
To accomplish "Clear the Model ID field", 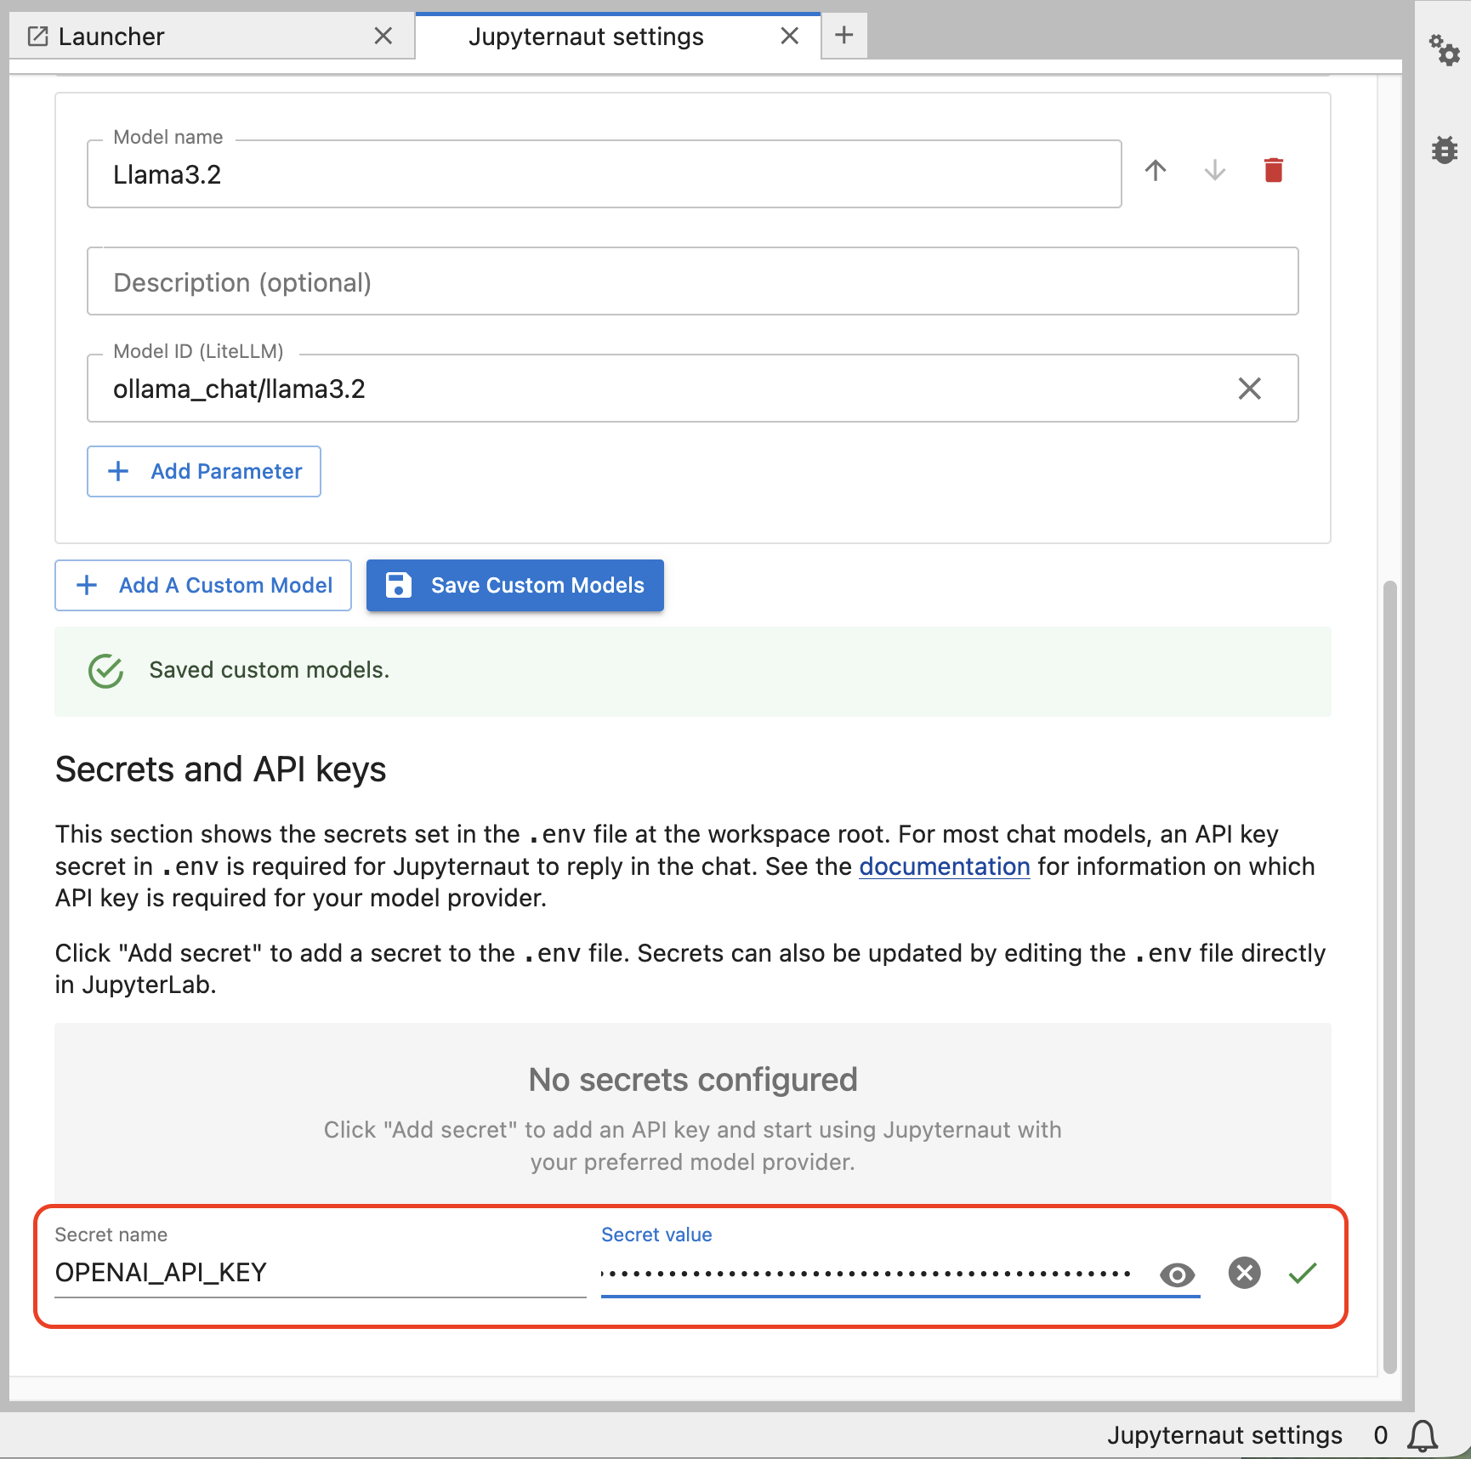I will pos(1249,389).
